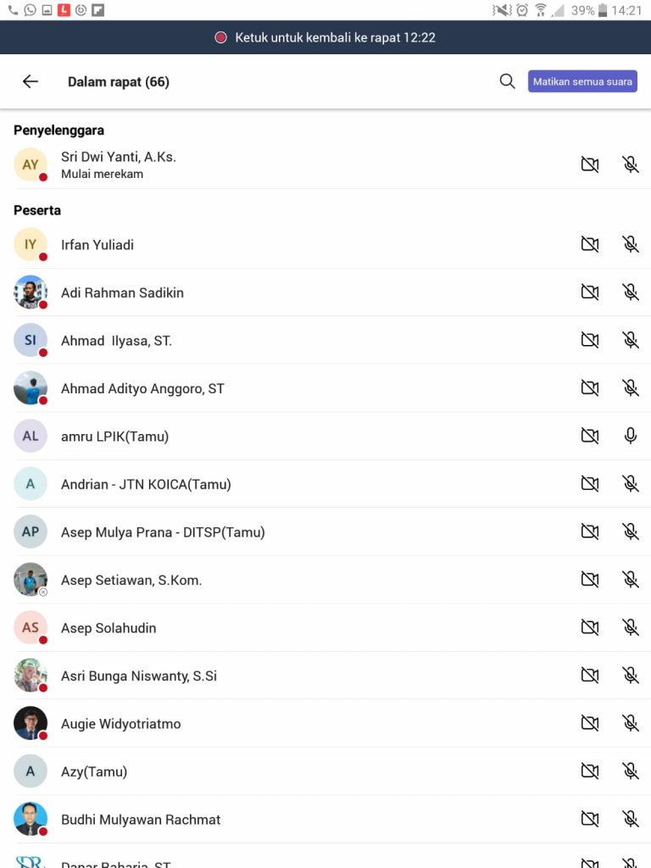Select participant Andrian - JTN KOICA(Tamu)

pyautogui.click(x=325, y=484)
